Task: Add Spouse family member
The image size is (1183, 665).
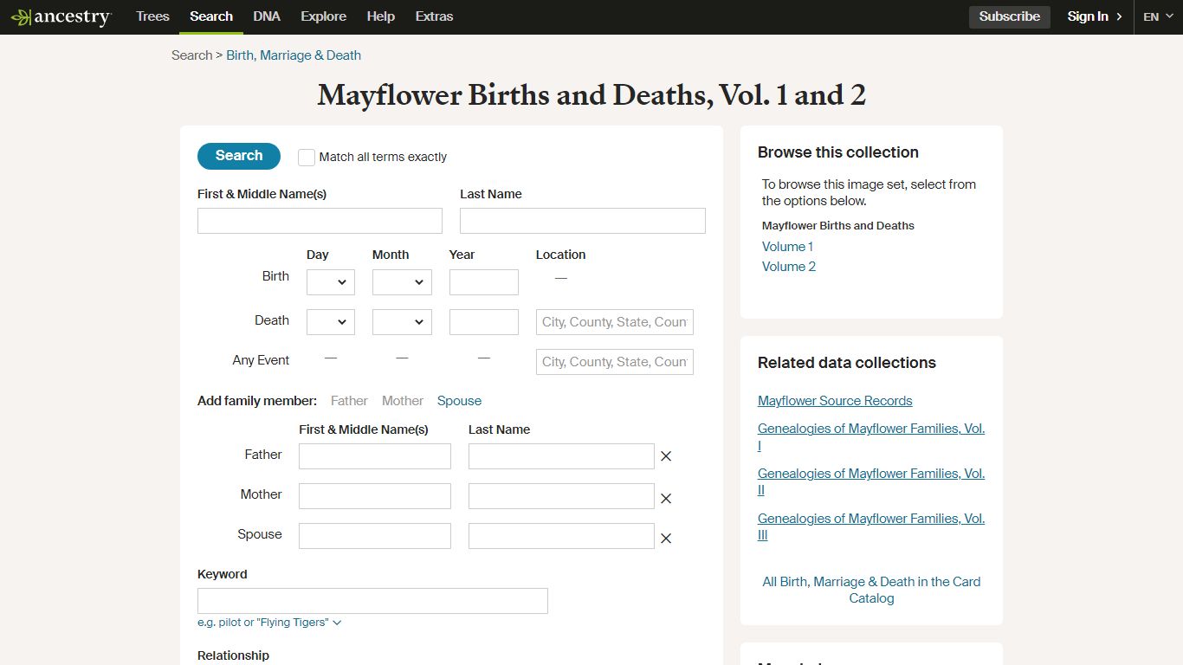Action: pos(459,401)
